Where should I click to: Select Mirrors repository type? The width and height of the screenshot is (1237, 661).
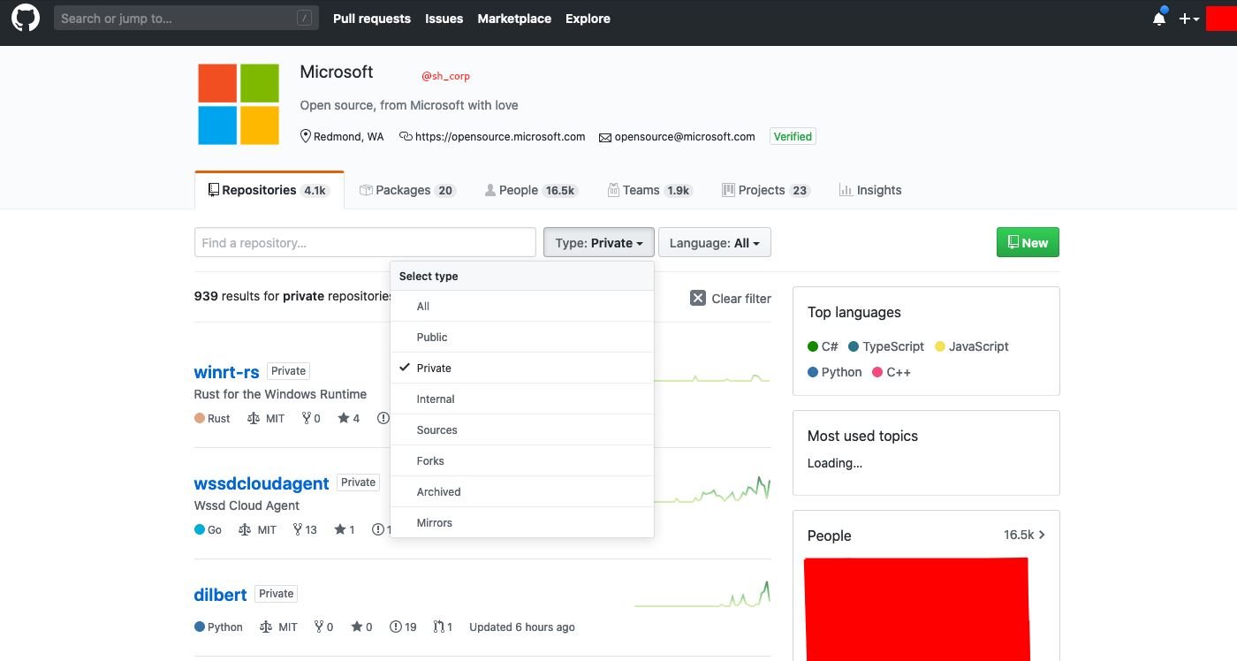point(522,522)
